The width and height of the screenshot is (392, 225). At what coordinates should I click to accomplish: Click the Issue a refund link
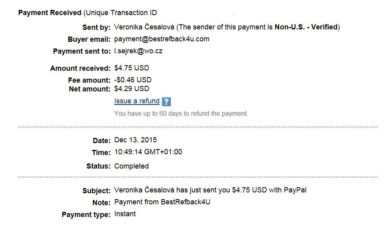[x=137, y=101]
